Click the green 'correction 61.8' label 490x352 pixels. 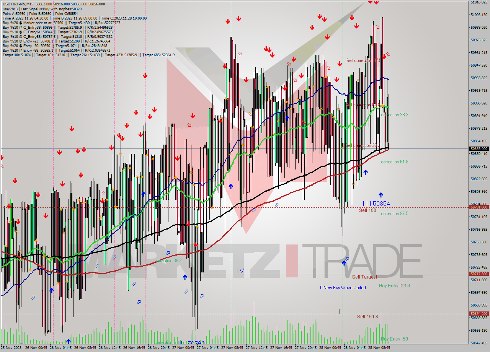point(394,162)
